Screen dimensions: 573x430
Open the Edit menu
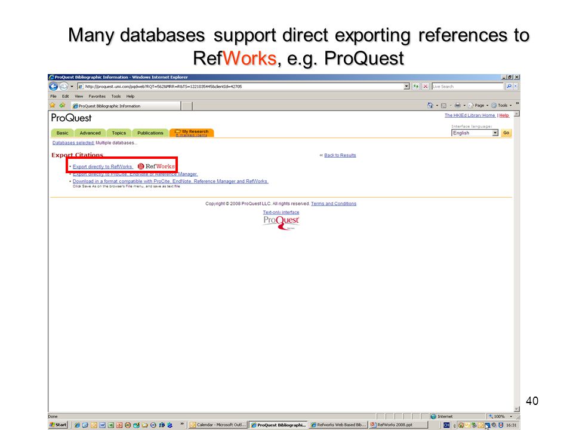(66, 96)
